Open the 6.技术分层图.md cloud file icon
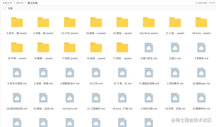This screenshot has height=127, width=216. pos(17,73)
